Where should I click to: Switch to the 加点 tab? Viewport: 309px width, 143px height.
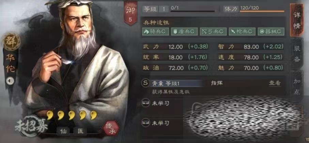(297, 87)
